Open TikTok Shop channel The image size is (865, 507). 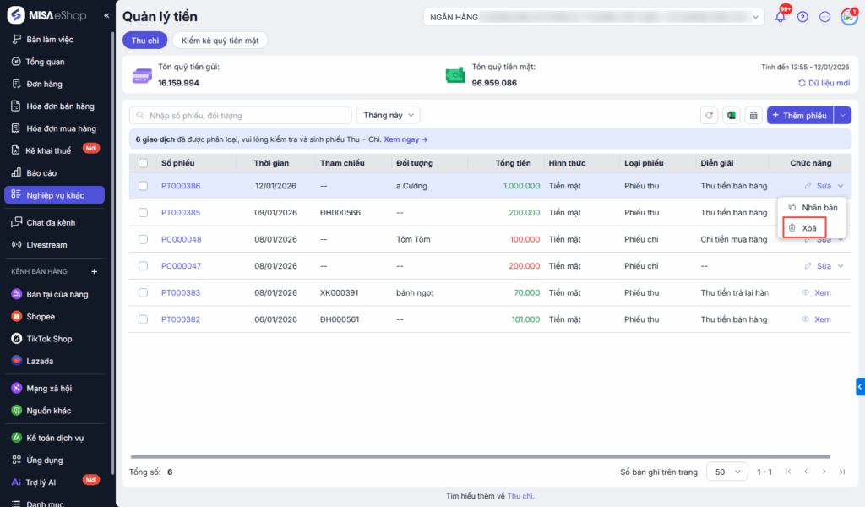(49, 339)
